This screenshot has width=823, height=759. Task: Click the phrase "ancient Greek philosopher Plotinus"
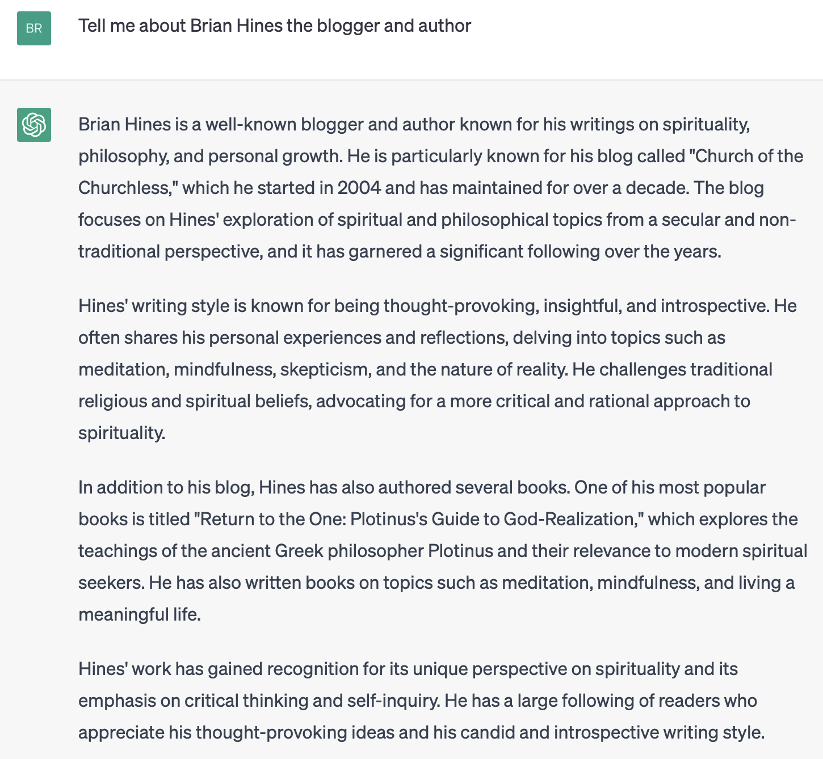(384, 551)
